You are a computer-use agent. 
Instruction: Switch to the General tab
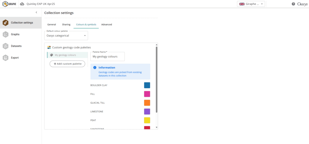(x=52, y=24)
